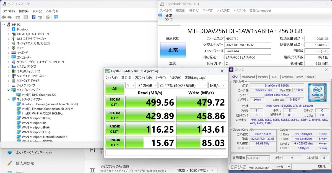Select WAN Miniport (Network Monitor) entry

[x=45, y=137]
